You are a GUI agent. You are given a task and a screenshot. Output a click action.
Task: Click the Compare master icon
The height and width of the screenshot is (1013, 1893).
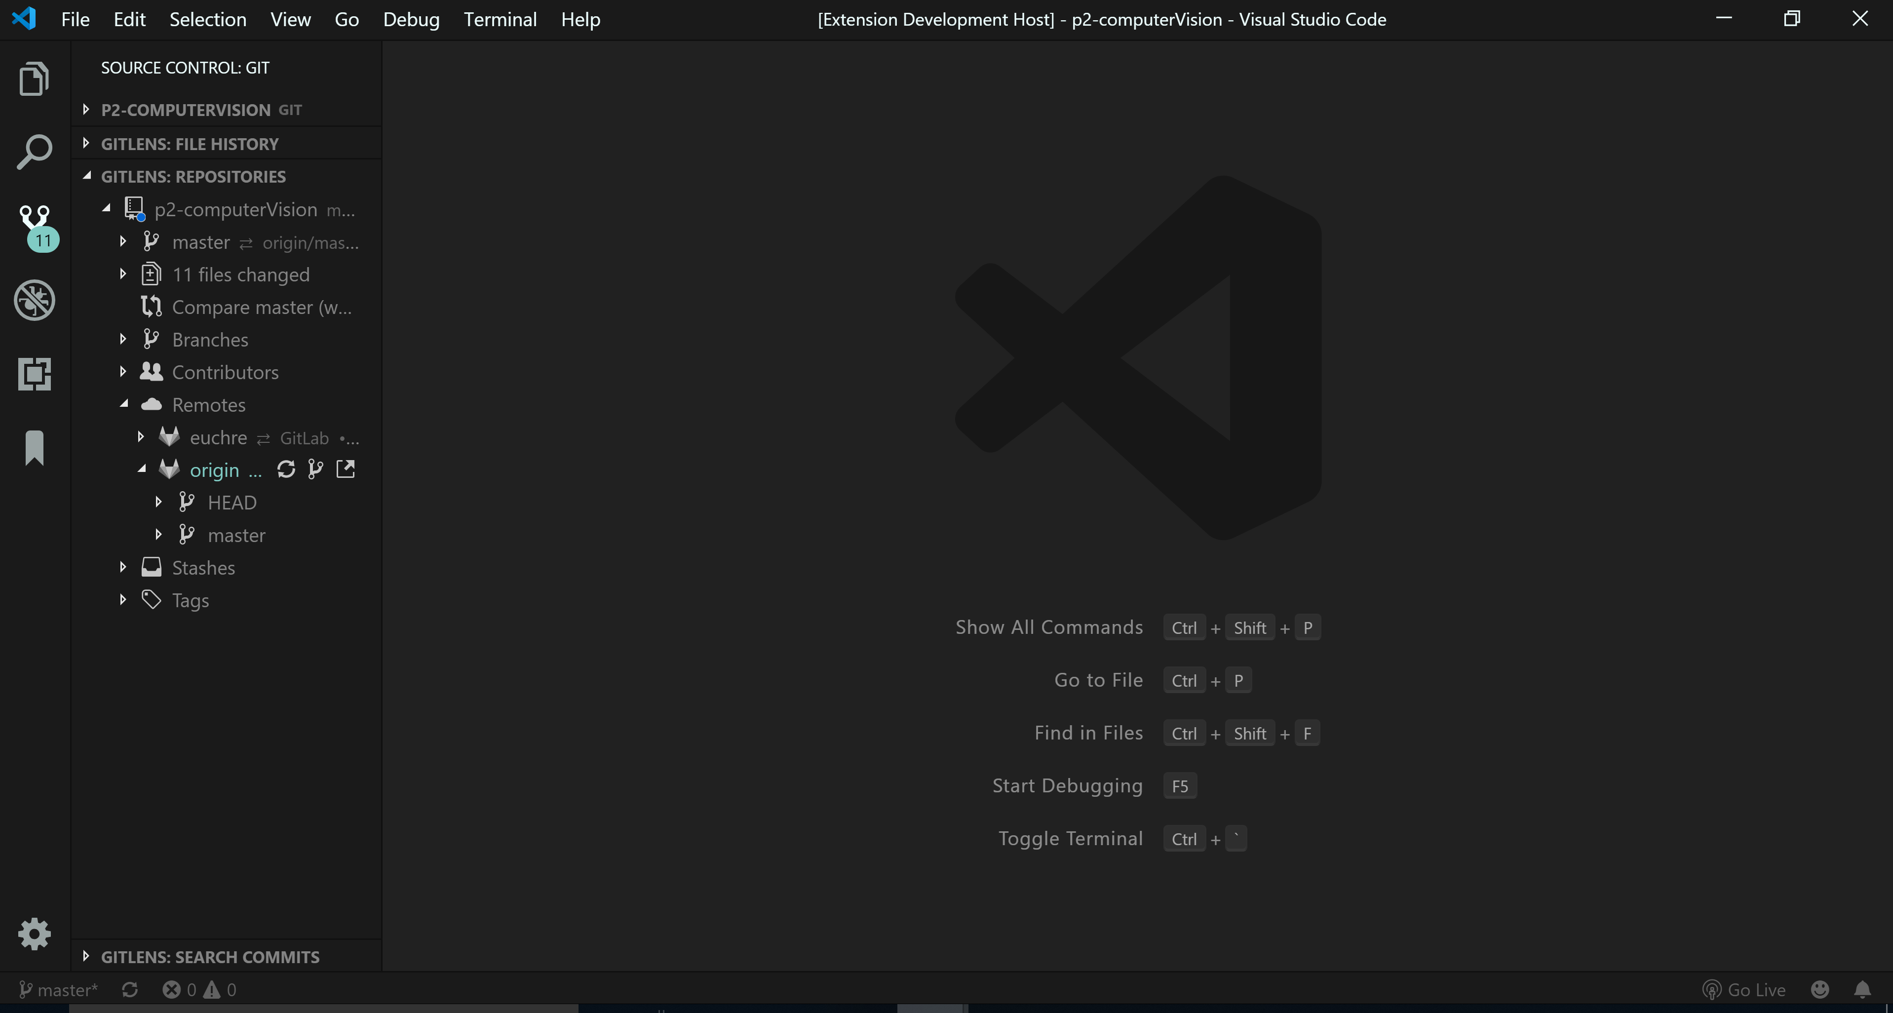point(151,306)
